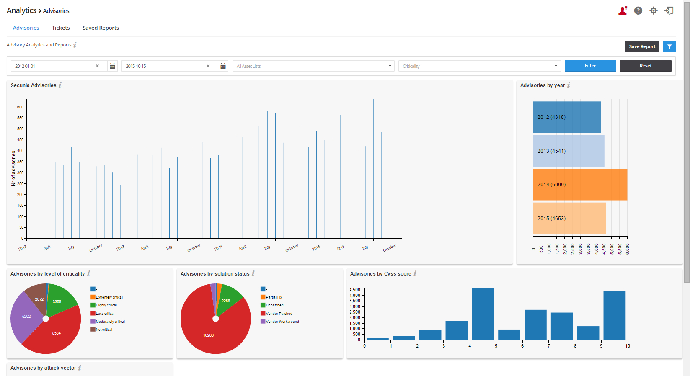Screen dimensions: 690x376
Task: Click the Highly critical legend swatch
Action: click(x=93, y=305)
